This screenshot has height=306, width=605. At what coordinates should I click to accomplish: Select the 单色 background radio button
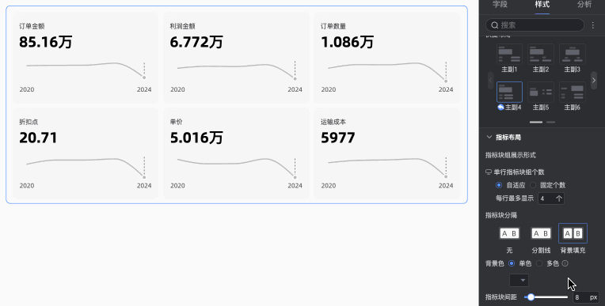512,263
